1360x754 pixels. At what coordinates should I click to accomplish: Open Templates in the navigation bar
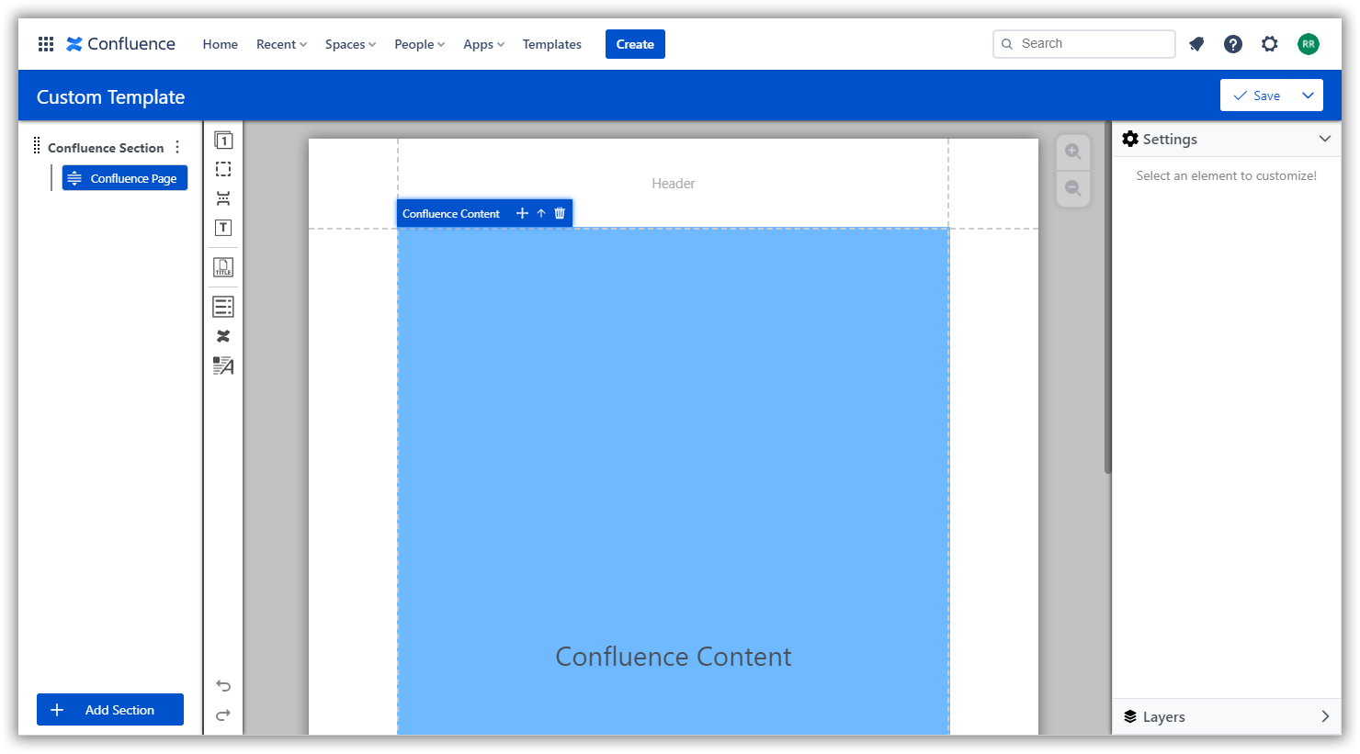pos(552,44)
